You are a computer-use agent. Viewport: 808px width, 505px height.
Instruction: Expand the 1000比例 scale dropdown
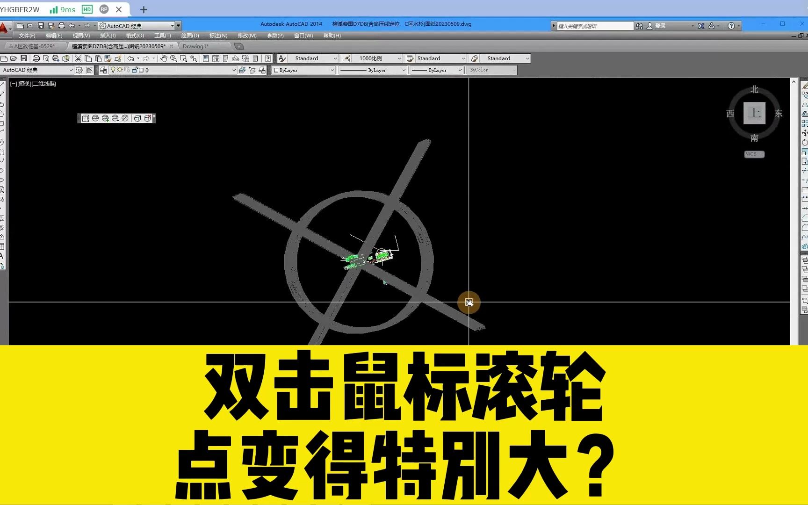coord(400,58)
